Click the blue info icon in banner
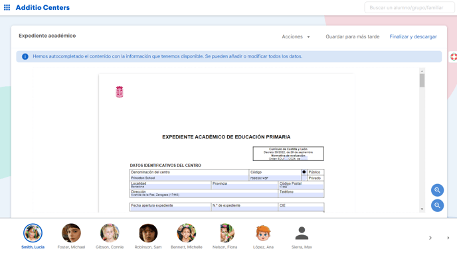This screenshot has width=457, height=253. (x=25, y=56)
